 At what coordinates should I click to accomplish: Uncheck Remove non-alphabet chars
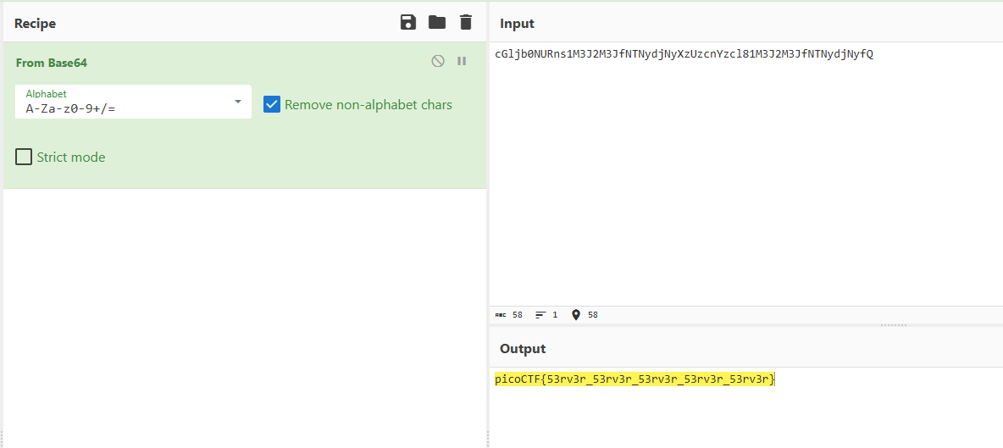tap(272, 104)
